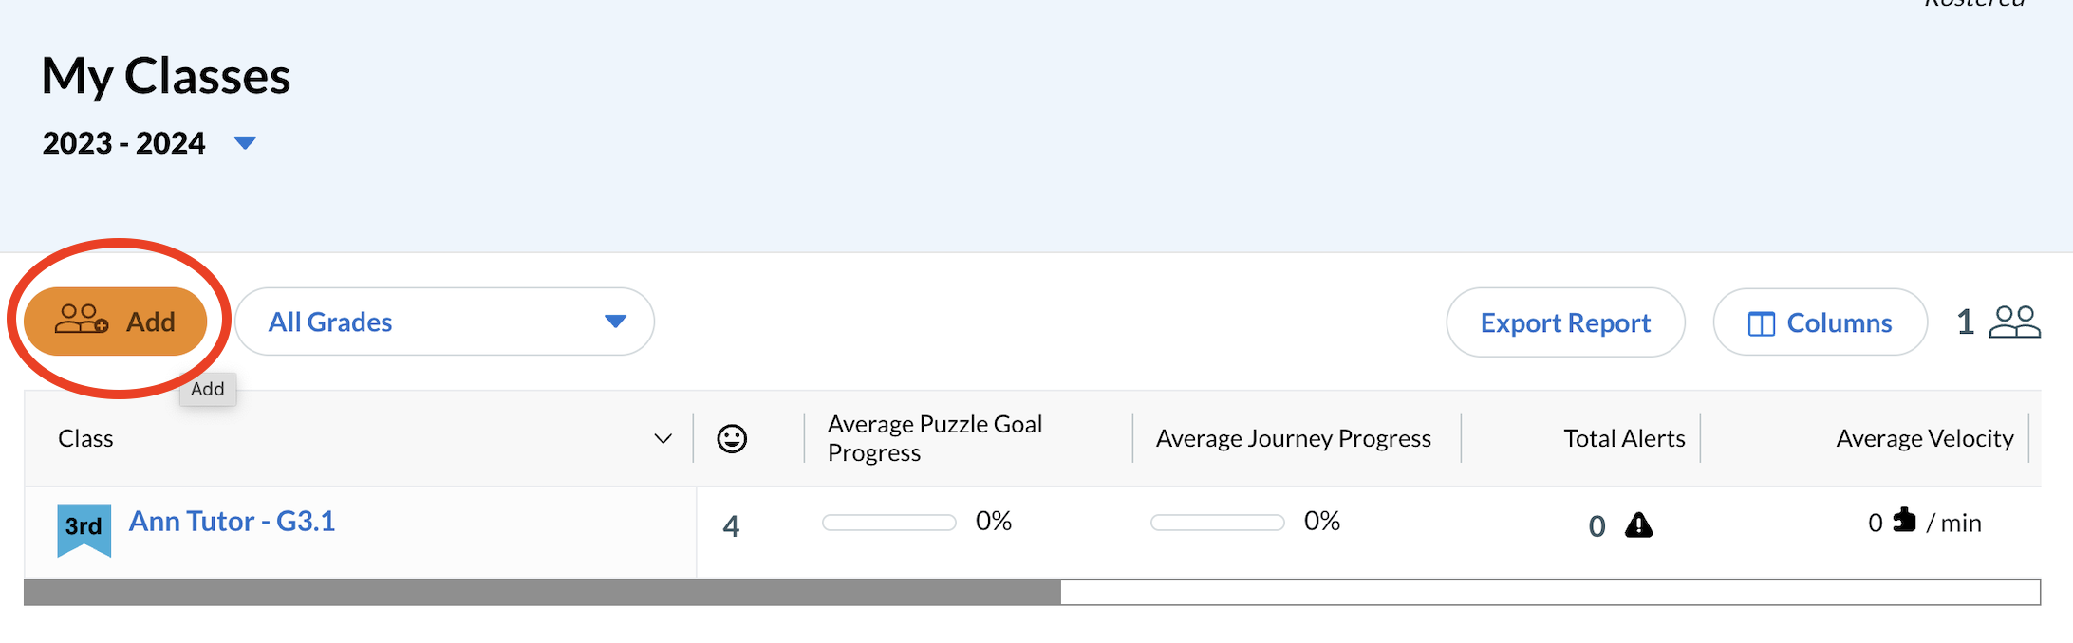
Task: Click the Total Alerts warning triangle icon
Action: [x=1638, y=525]
